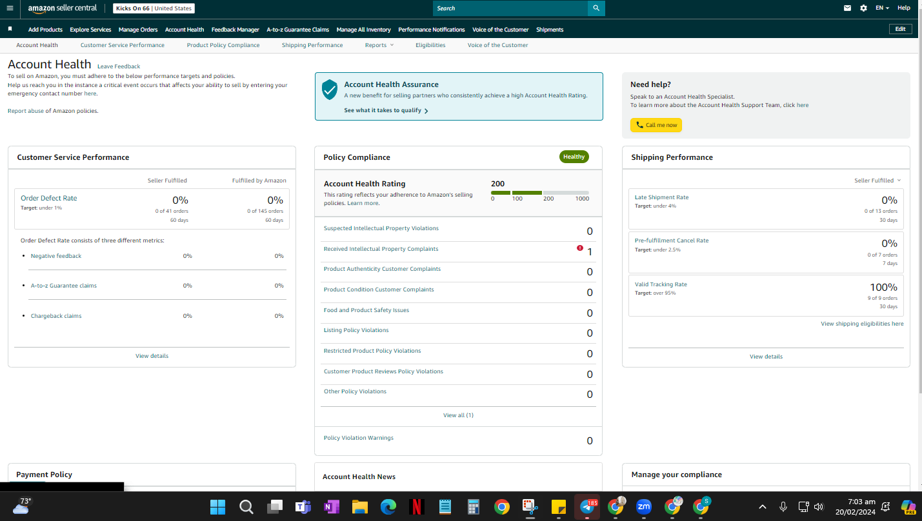Launch OneNote from the taskbar
Image resolution: width=922 pixels, height=521 pixels.
(331, 507)
